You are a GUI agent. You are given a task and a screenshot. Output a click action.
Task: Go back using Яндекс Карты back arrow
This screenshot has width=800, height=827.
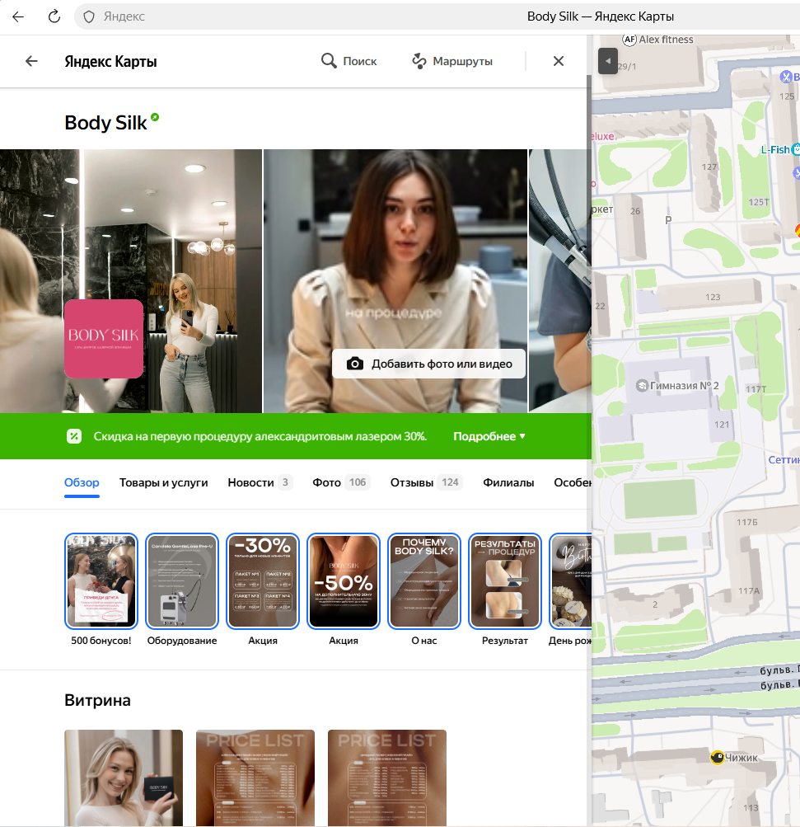click(x=31, y=61)
